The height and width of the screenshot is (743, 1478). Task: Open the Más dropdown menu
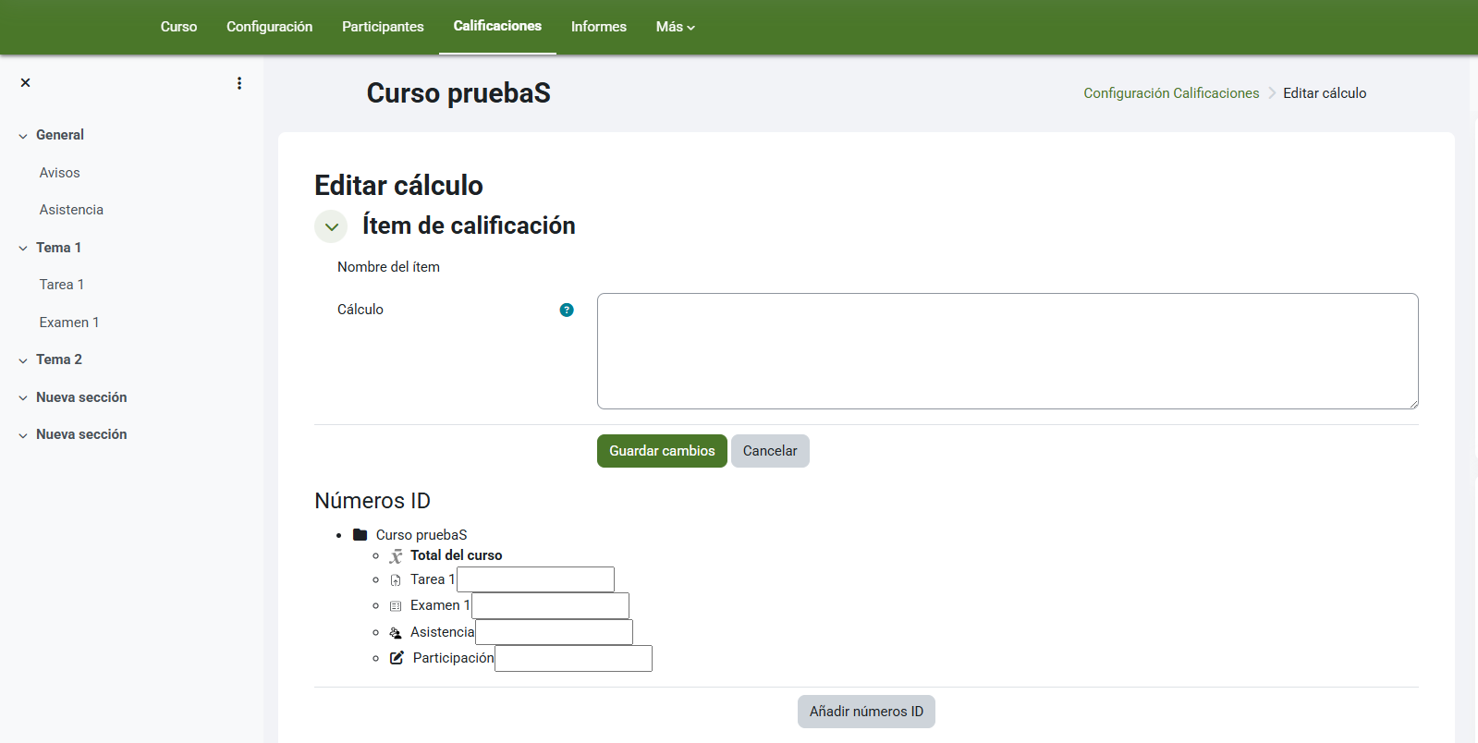click(x=675, y=27)
